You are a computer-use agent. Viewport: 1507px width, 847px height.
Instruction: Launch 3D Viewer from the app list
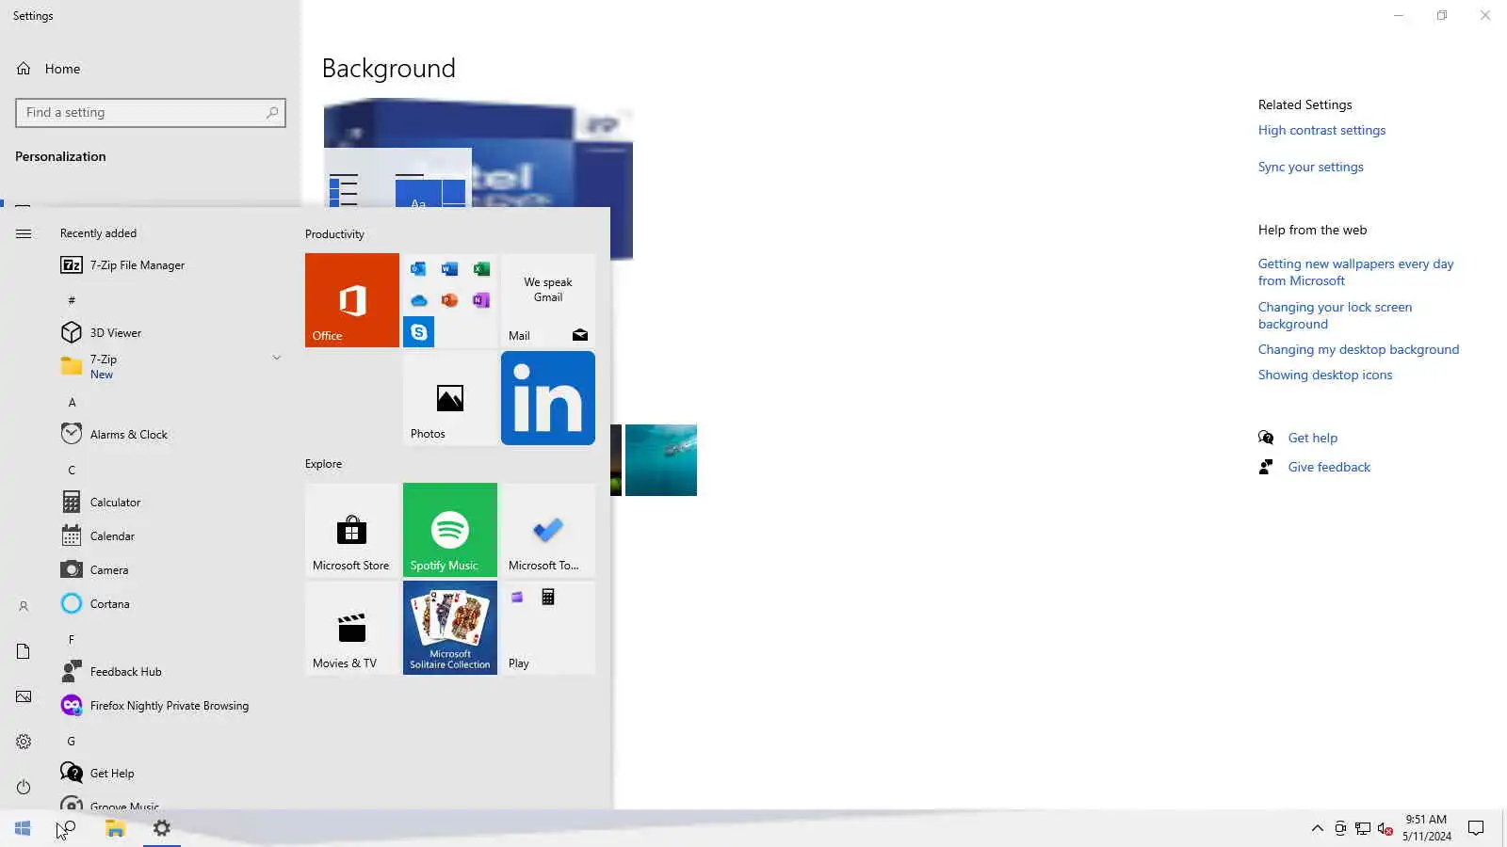(170, 333)
